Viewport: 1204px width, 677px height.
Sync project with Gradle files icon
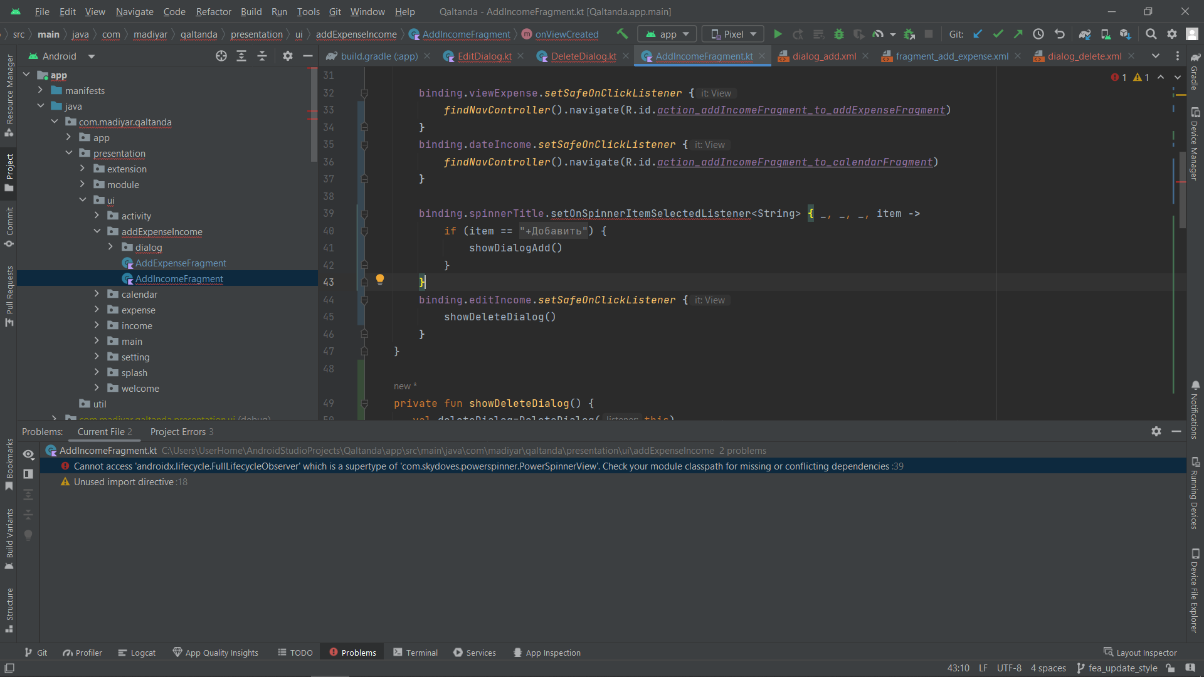[1084, 34]
